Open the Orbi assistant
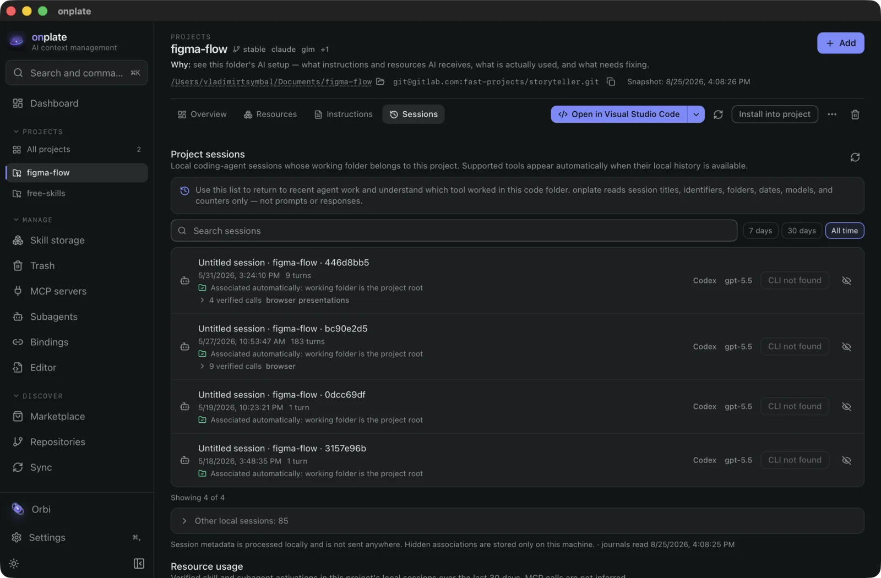881x578 pixels. 77,510
